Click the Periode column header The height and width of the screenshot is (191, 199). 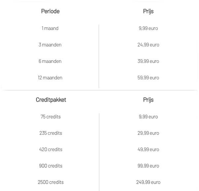point(50,11)
